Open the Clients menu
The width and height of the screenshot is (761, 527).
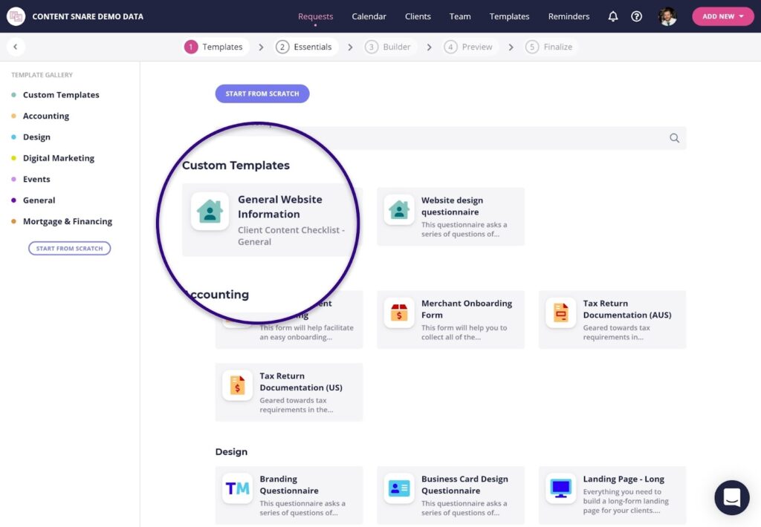click(x=418, y=16)
